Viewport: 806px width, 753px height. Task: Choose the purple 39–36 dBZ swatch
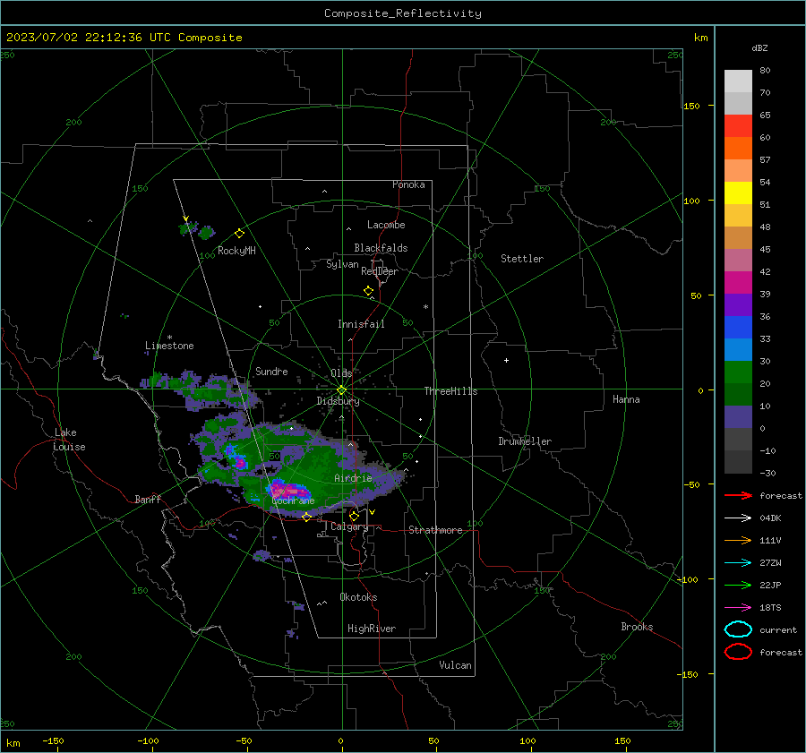pos(738,305)
